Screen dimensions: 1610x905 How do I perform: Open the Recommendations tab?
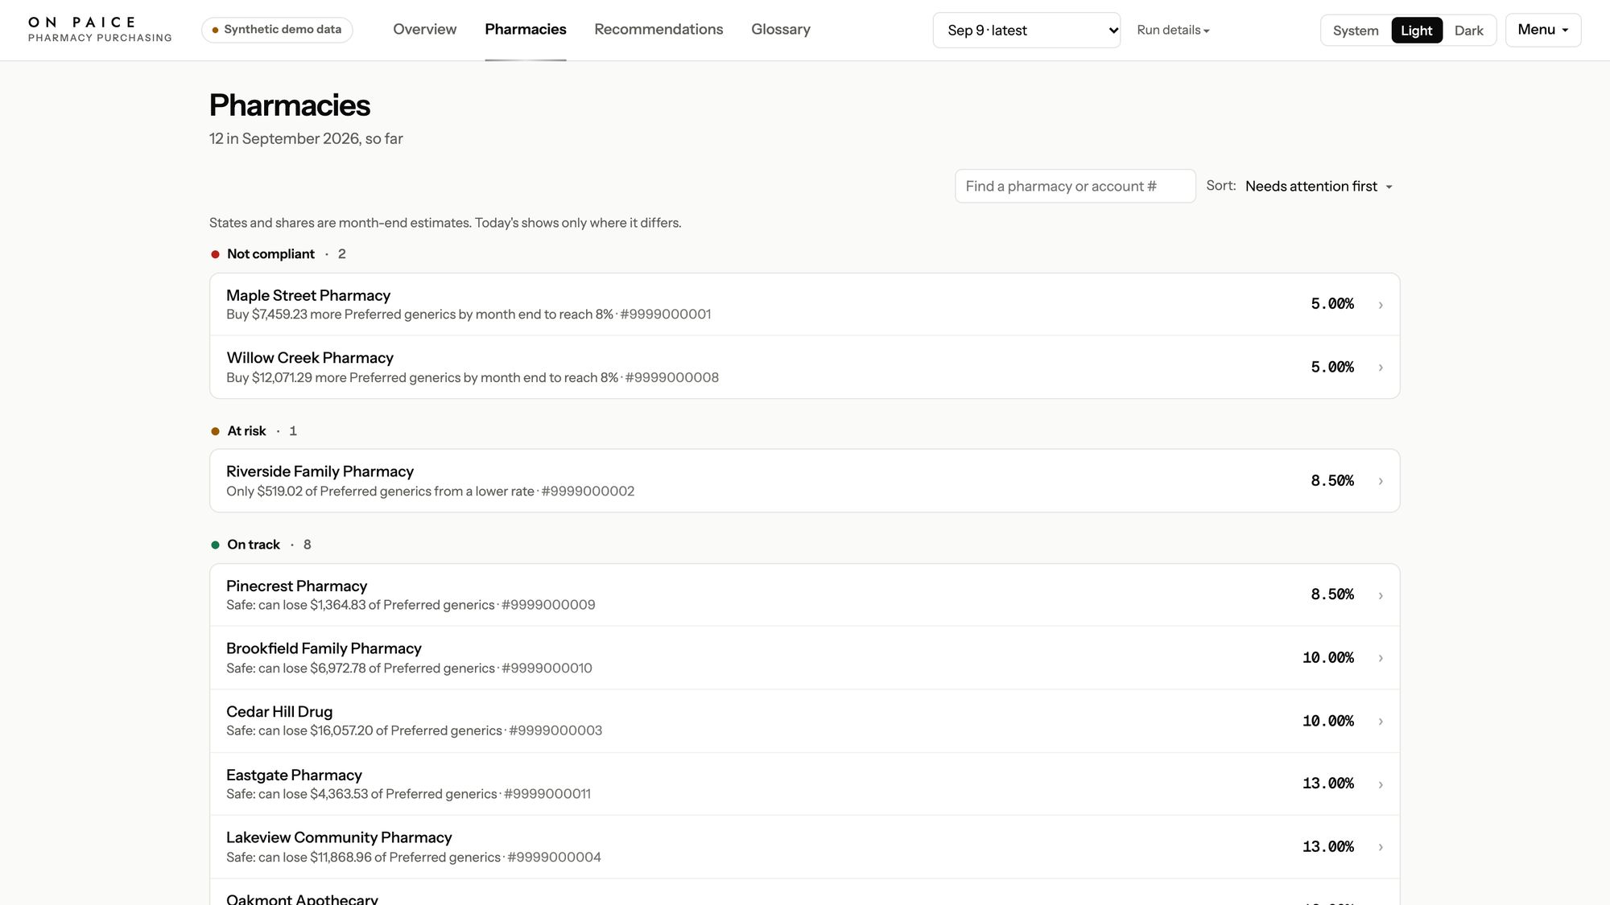(658, 29)
